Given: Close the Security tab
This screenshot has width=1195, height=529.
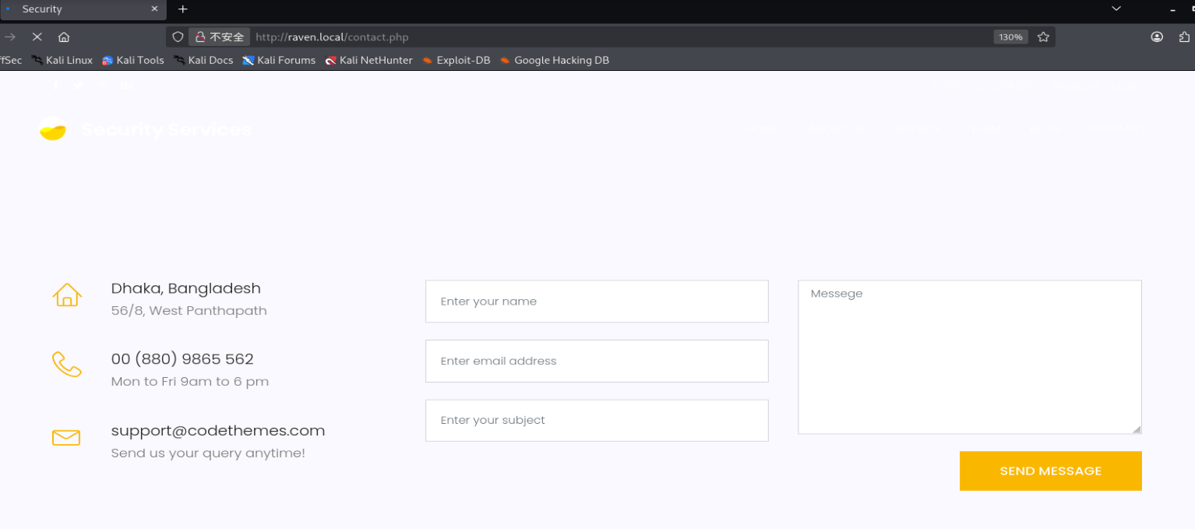Looking at the screenshot, I should 154,9.
